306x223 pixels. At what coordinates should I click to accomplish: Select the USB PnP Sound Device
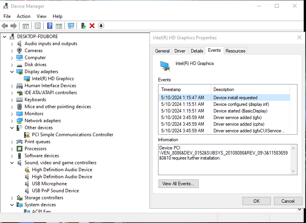(x=55, y=191)
